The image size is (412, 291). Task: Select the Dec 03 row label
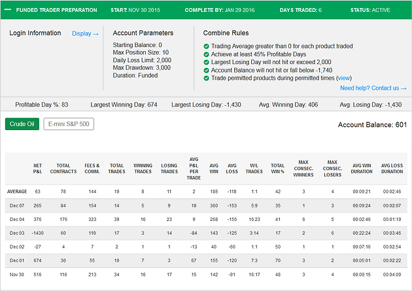(17, 233)
